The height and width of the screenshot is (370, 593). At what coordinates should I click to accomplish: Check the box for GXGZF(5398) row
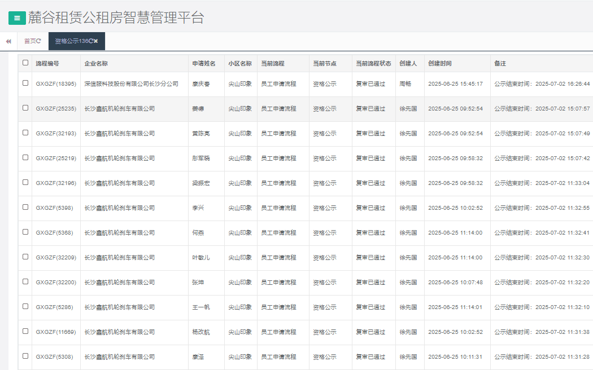pos(25,207)
